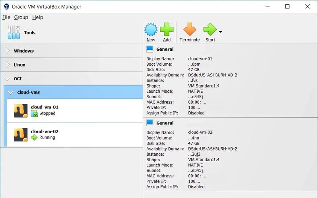Click the General monitor icon for cloud-vm-01
The width and height of the screenshot is (318, 198).
(x=150, y=49)
